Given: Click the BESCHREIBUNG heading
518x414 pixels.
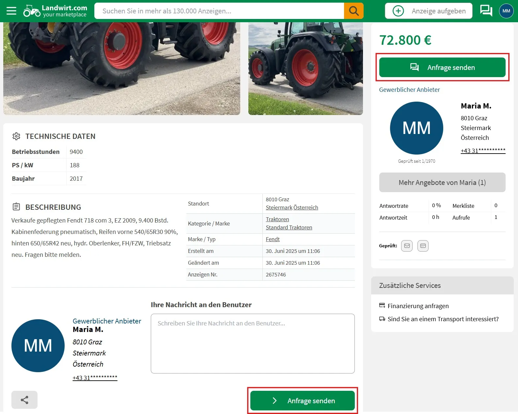Looking at the screenshot, I should (x=53, y=207).
